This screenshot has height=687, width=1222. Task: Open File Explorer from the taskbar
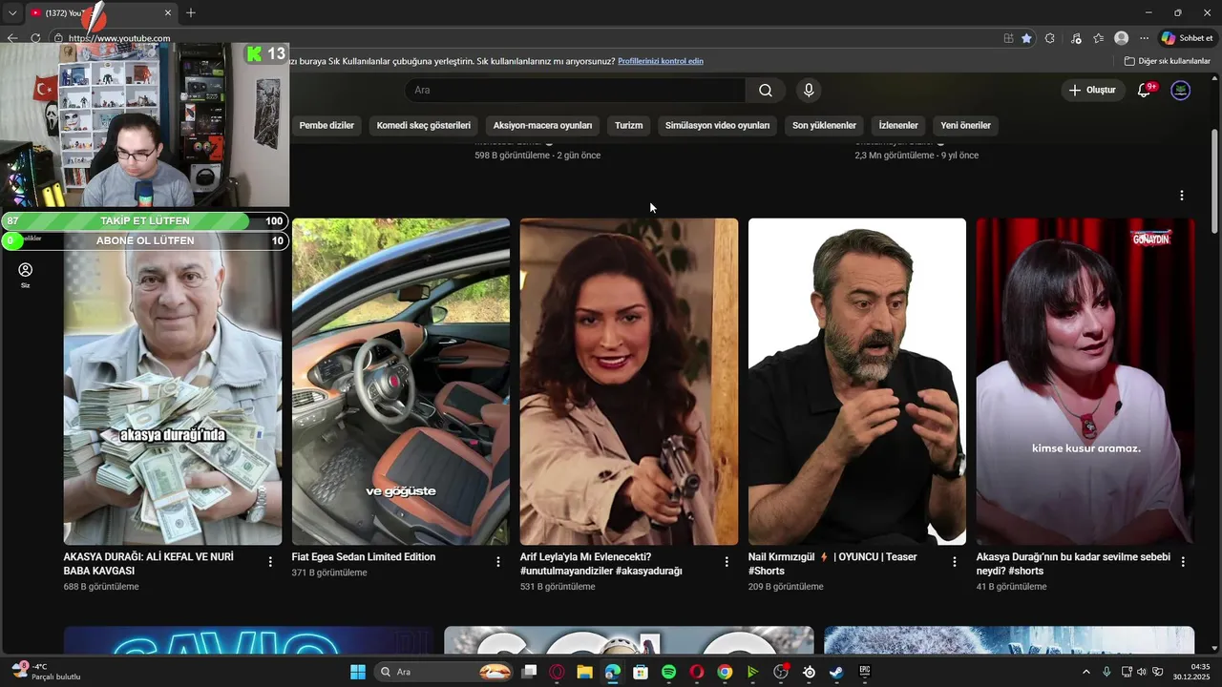[x=584, y=672]
